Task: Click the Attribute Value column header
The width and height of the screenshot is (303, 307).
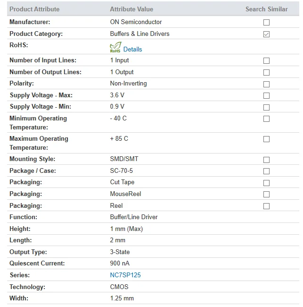Action: (131, 9)
